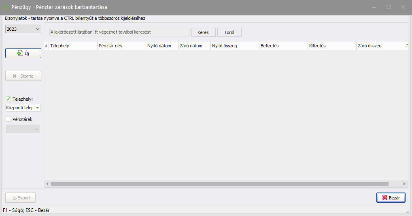412x216 pixels.
Task: Click the Kifizetés column header
Action: coord(331,46)
